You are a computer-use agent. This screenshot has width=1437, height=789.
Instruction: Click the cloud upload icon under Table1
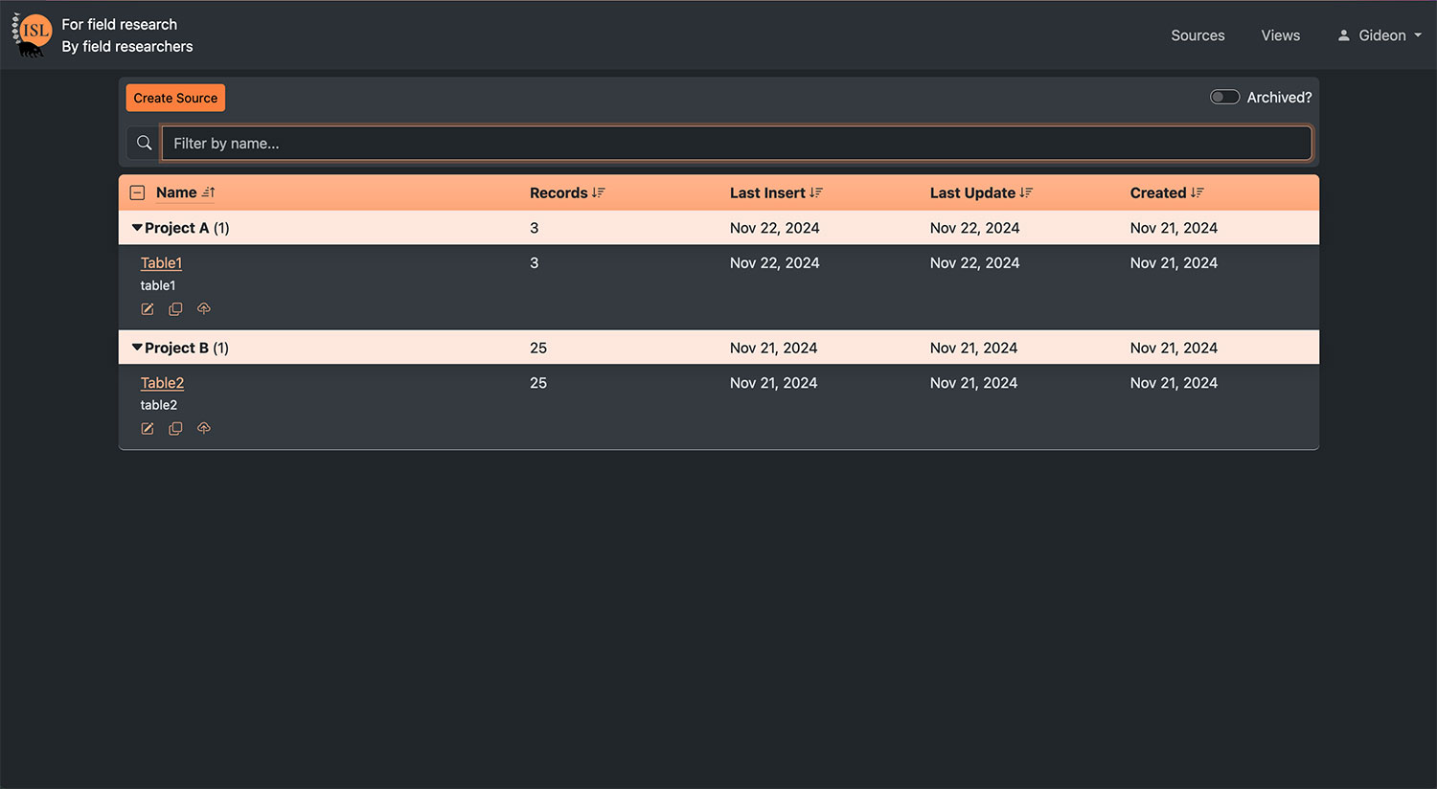point(204,308)
